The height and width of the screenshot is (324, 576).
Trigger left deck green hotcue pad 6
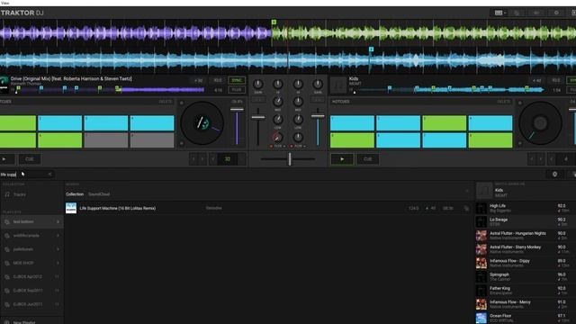(x=60, y=140)
